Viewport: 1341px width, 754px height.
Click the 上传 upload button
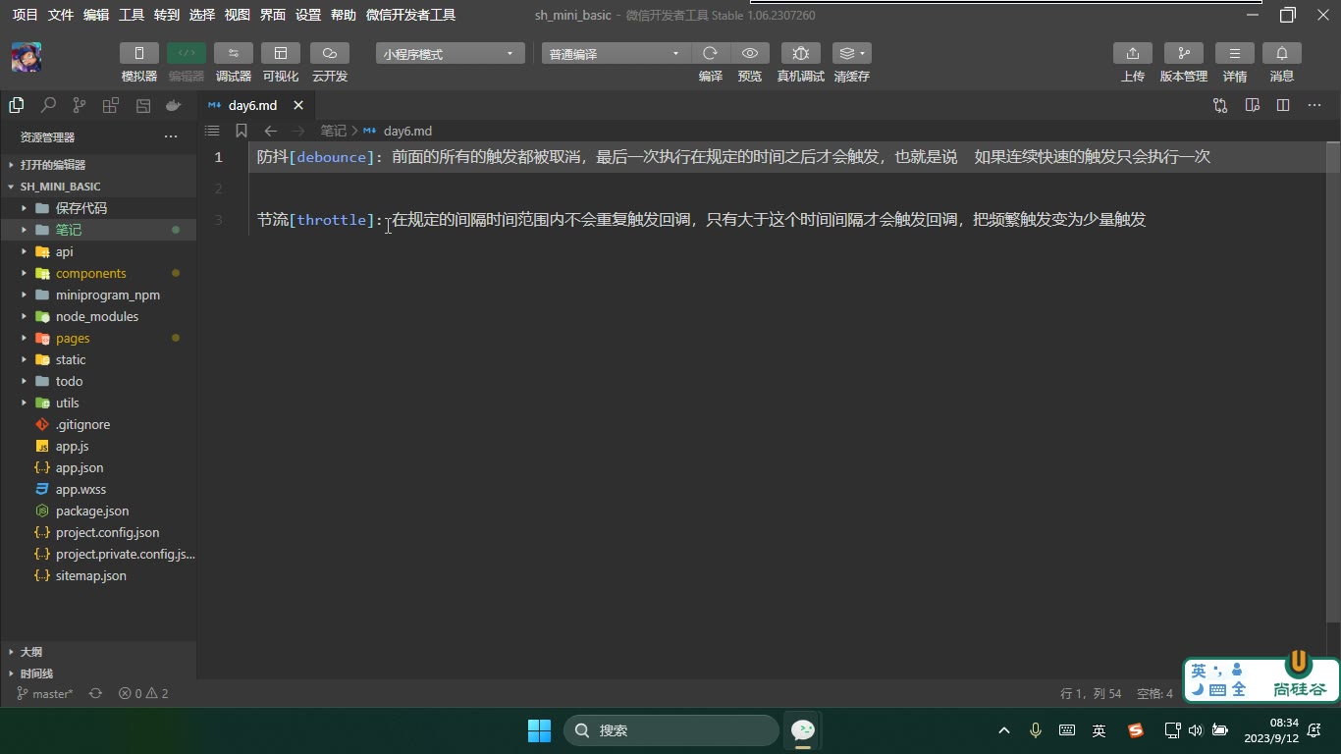point(1133,53)
